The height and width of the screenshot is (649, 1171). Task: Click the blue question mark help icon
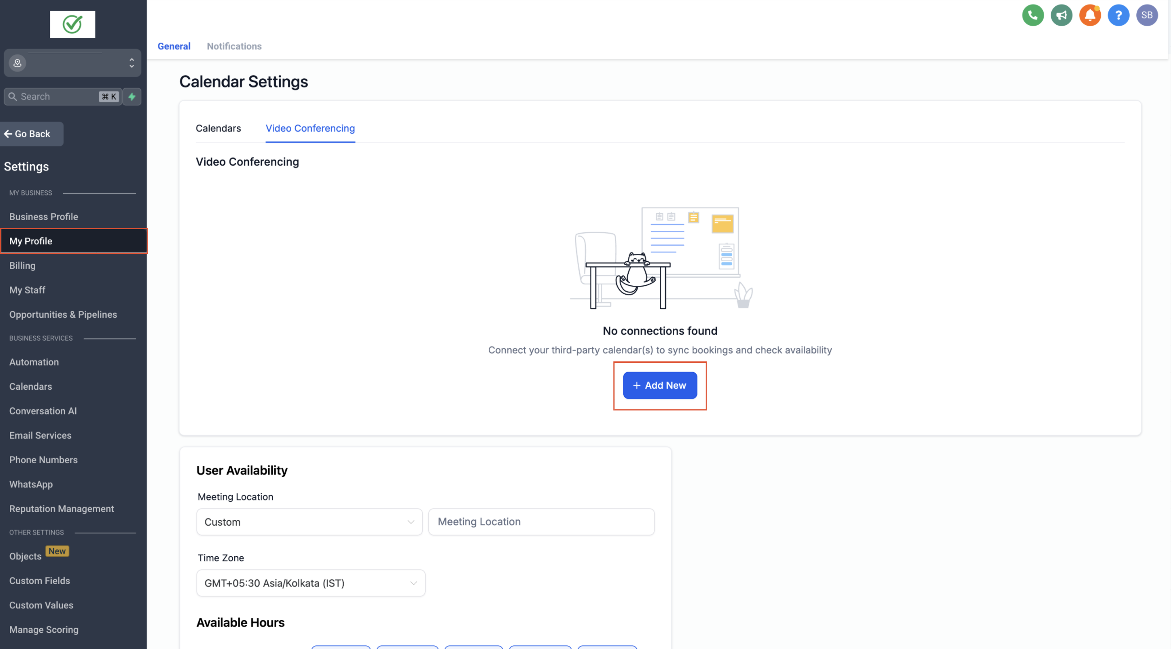coord(1118,15)
